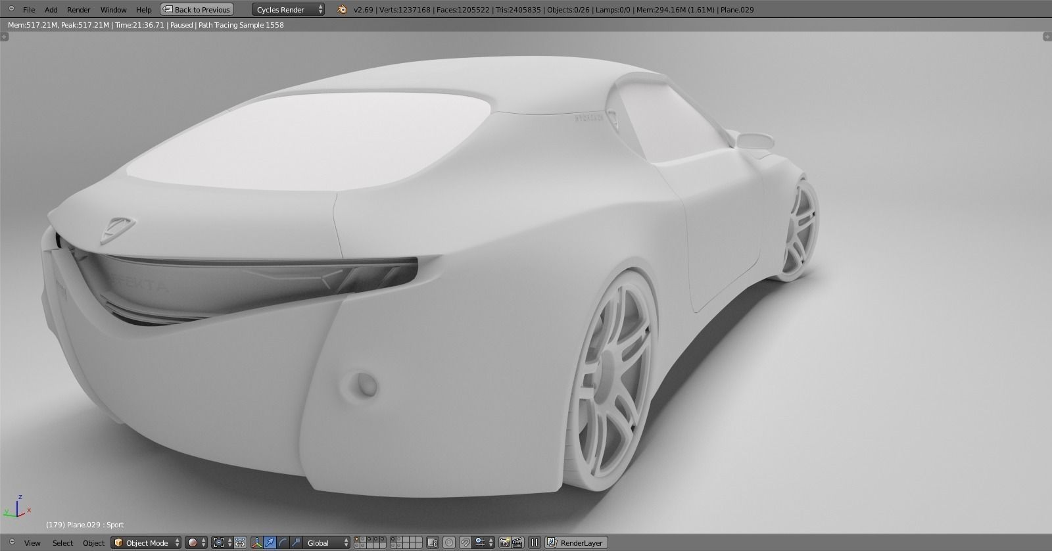Image resolution: width=1052 pixels, height=551 pixels.
Task: Click the top-right region expand plus icon
Action: click(1047, 37)
